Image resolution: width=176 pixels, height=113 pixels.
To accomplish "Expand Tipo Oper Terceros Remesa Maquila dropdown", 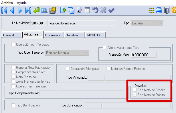I will pos(67,53).
